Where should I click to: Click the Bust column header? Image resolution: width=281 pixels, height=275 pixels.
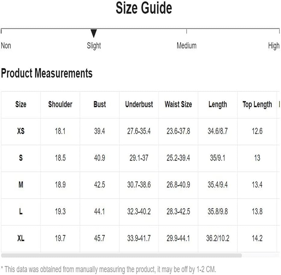[x=99, y=104]
